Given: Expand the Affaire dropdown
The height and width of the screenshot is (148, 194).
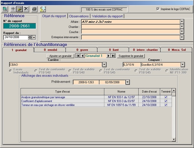Looking at the screenshot, I should pos(182,22).
